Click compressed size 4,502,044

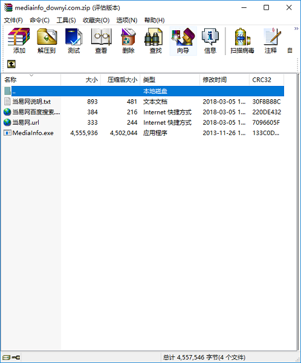point(123,133)
